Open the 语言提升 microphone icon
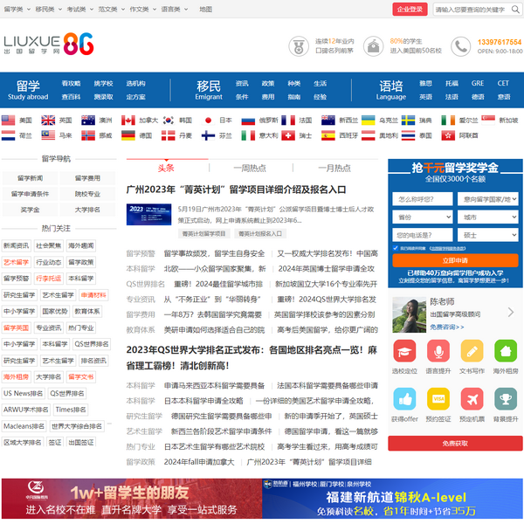The width and height of the screenshot is (524, 524). 438,351
